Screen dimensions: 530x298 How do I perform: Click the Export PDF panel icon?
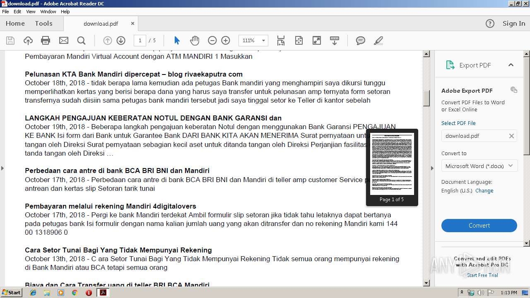click(x=450, y=65)
